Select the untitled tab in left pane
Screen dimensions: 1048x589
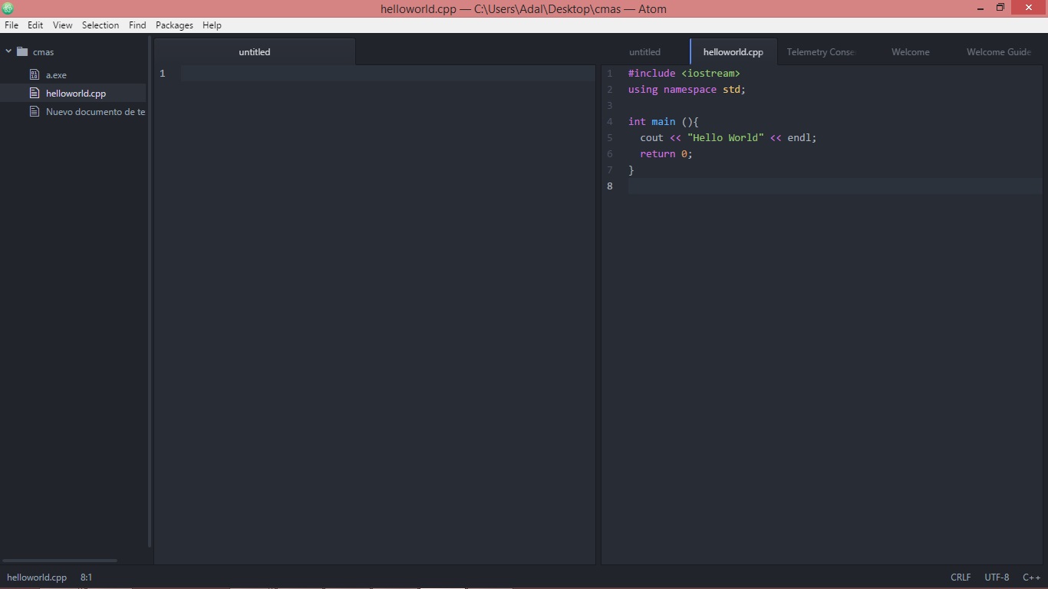[x=255, y=52]
